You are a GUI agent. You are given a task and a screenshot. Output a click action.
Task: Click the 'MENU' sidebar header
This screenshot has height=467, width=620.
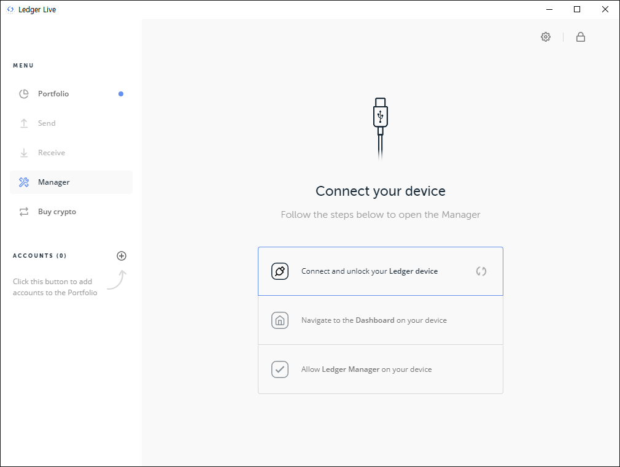tap(23, 66)
